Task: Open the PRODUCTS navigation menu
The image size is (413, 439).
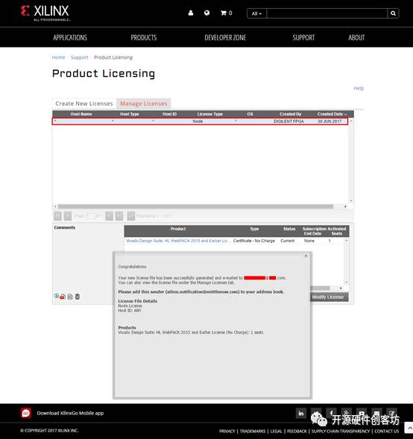Action: coord(144,37)
